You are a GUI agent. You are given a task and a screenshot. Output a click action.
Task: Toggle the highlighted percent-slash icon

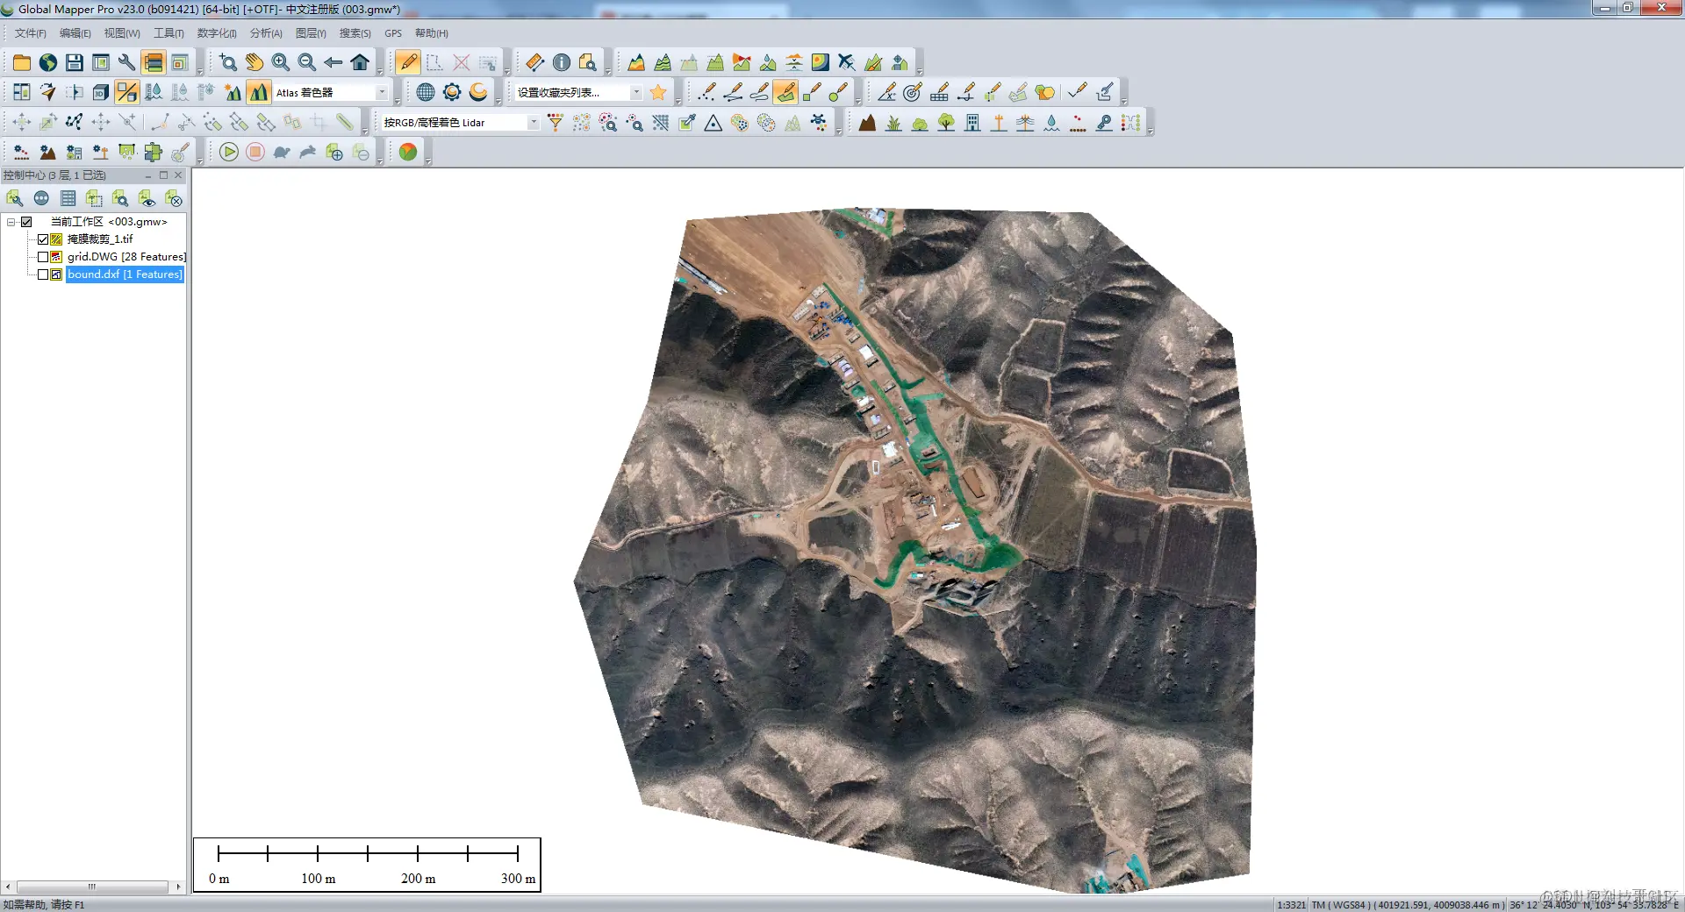tap(127, 92)
